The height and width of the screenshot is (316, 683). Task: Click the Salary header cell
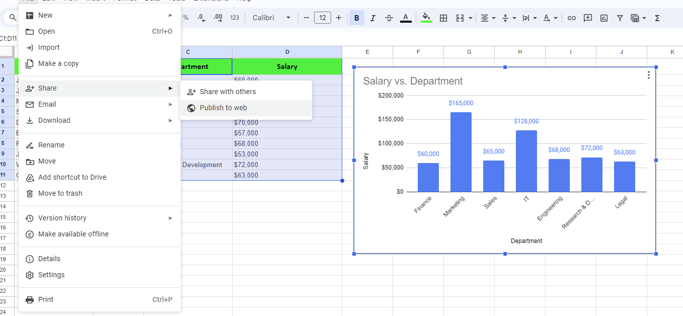pyautogui.click(x=287, y=66)
